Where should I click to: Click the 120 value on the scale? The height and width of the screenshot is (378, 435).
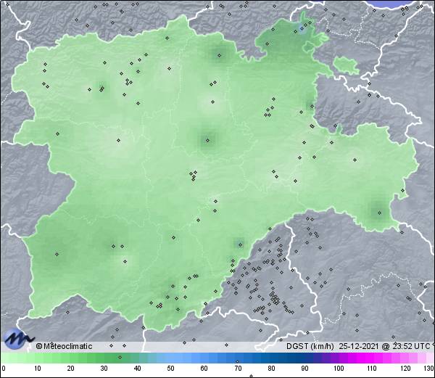(x=405, y=369)
